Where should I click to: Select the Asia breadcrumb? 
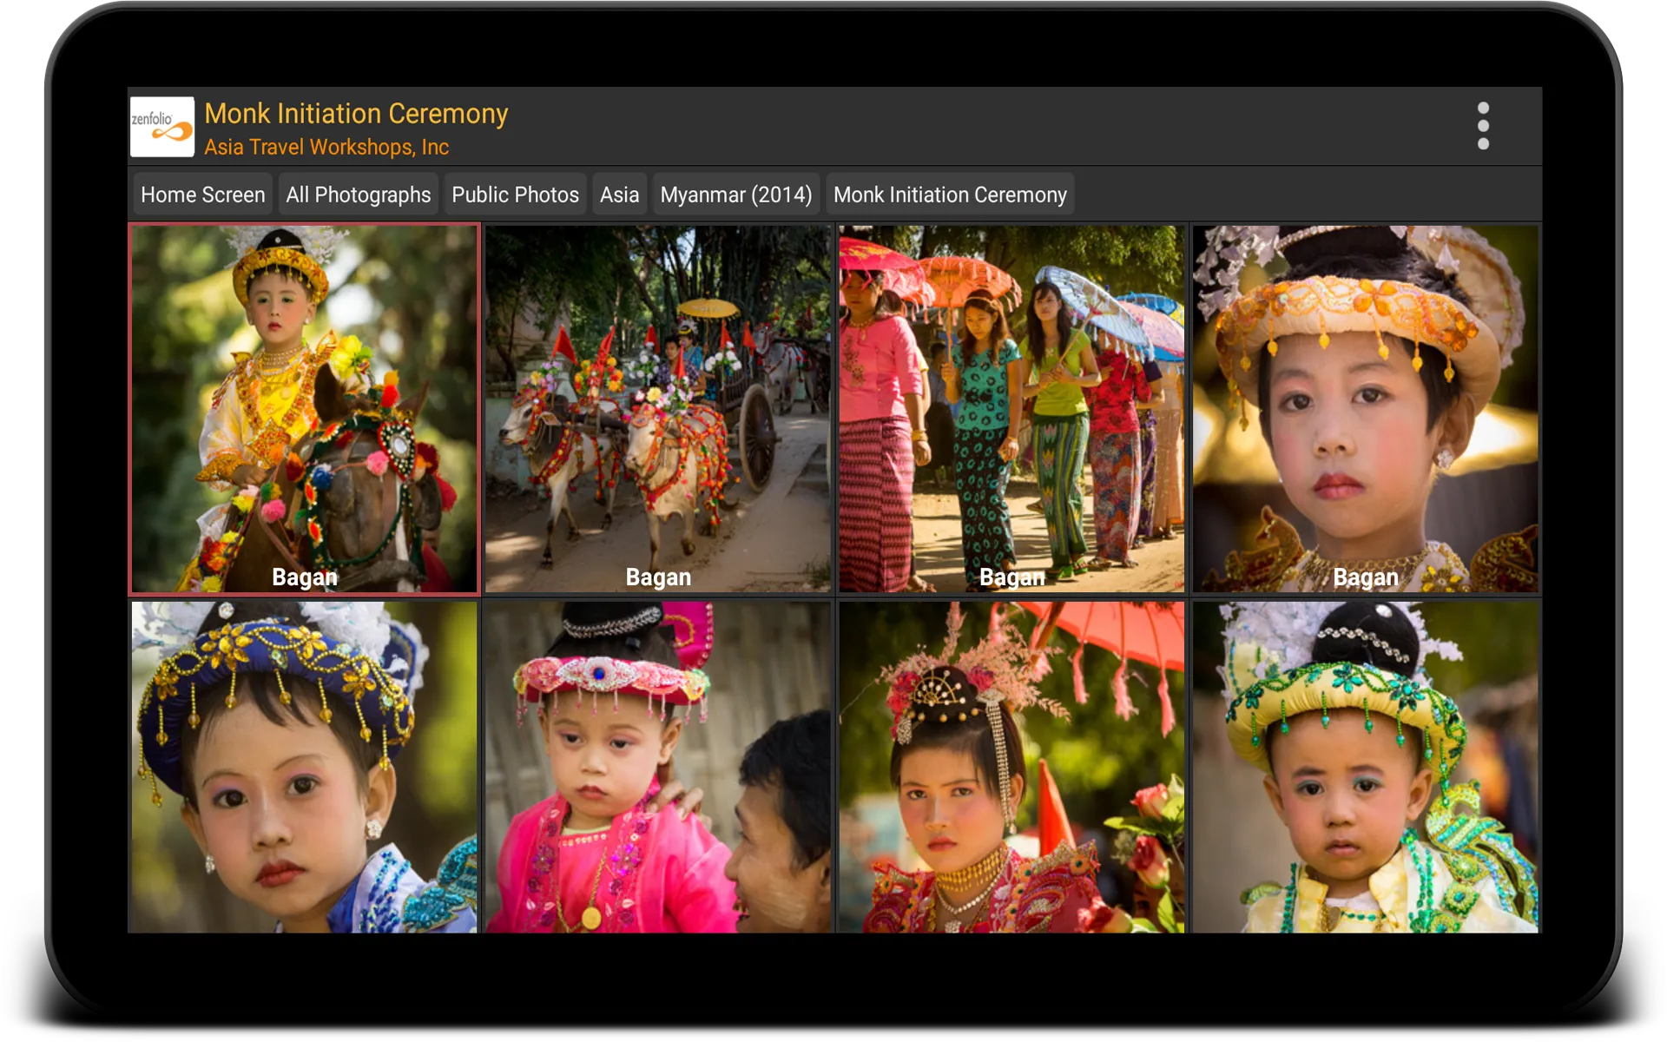tap(619, 195)
